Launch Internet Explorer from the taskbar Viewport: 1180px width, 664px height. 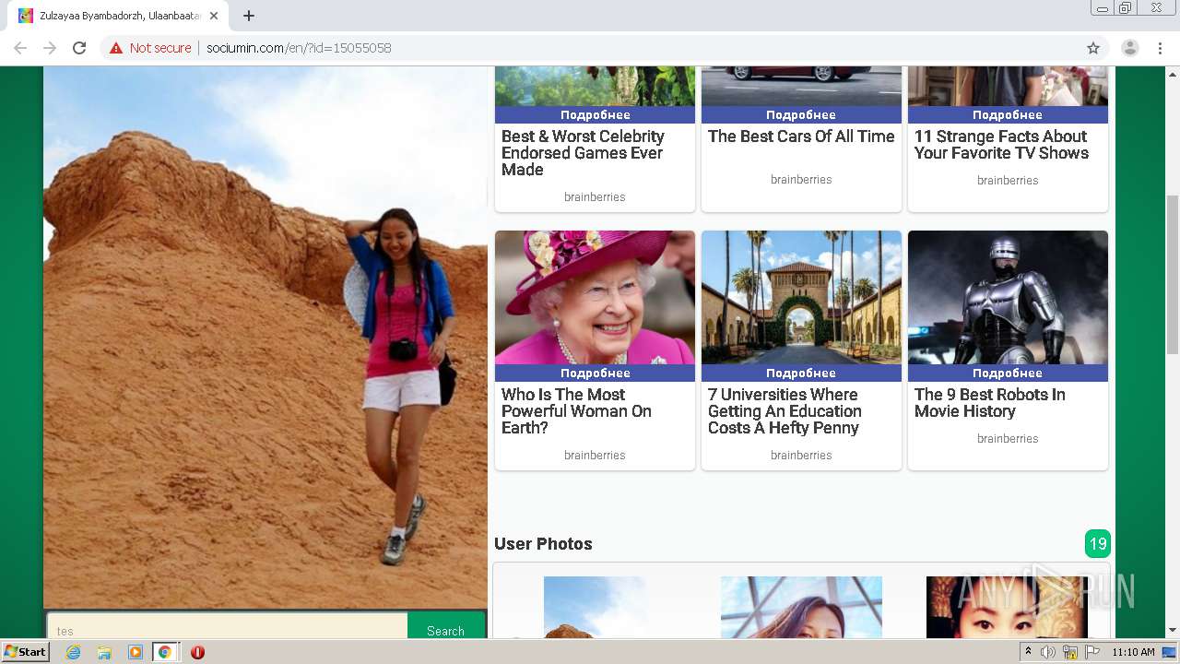(74, 652)
